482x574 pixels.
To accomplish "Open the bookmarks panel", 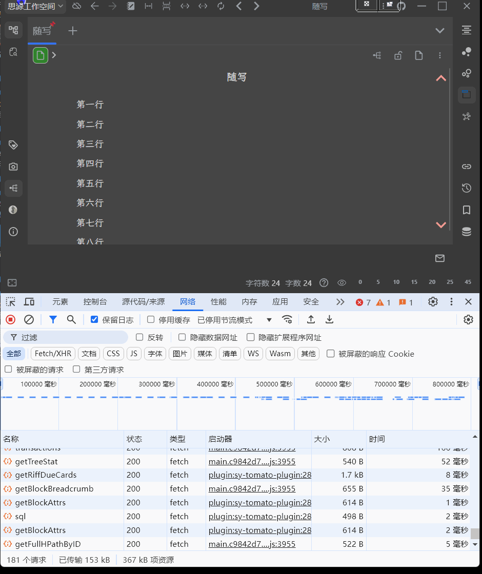I will (466, 210).
